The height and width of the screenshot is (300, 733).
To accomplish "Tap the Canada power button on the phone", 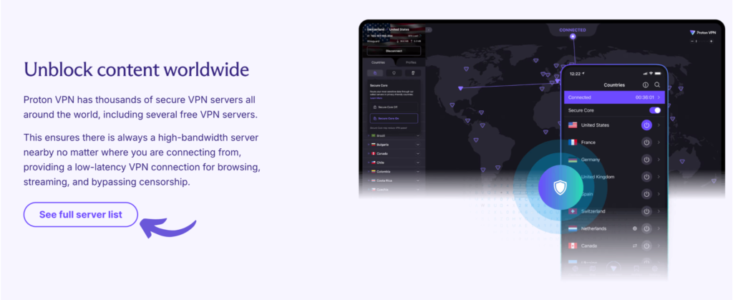I will [x=646, y=246].
